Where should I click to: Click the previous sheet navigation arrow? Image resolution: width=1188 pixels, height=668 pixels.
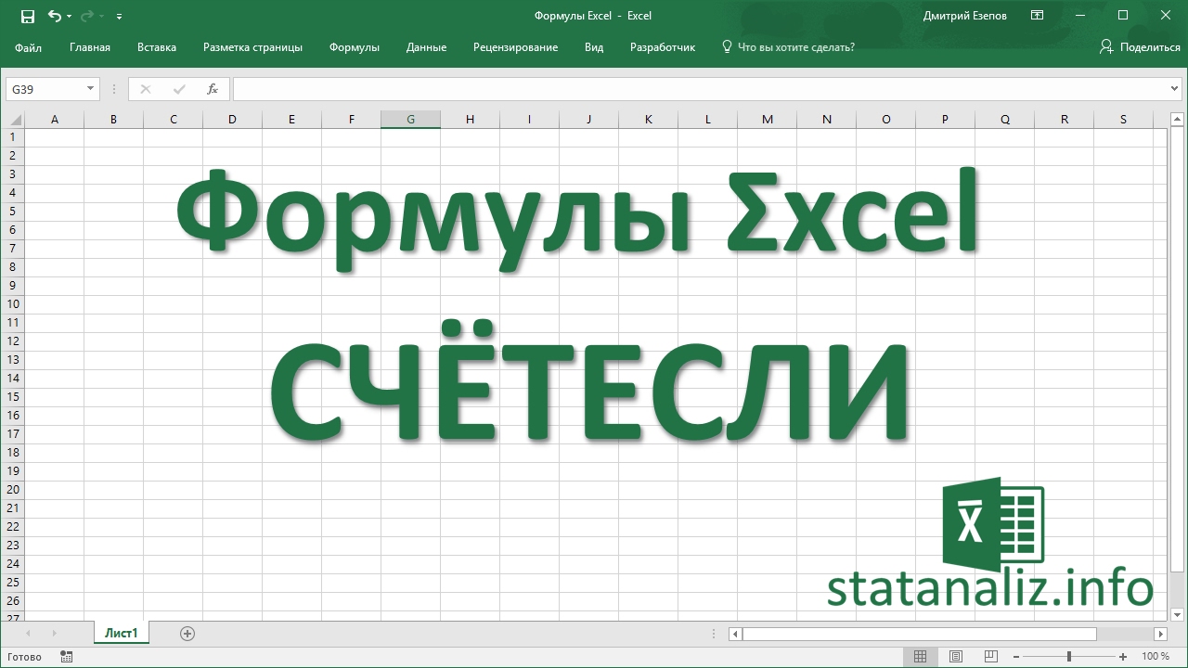[28, 634]
